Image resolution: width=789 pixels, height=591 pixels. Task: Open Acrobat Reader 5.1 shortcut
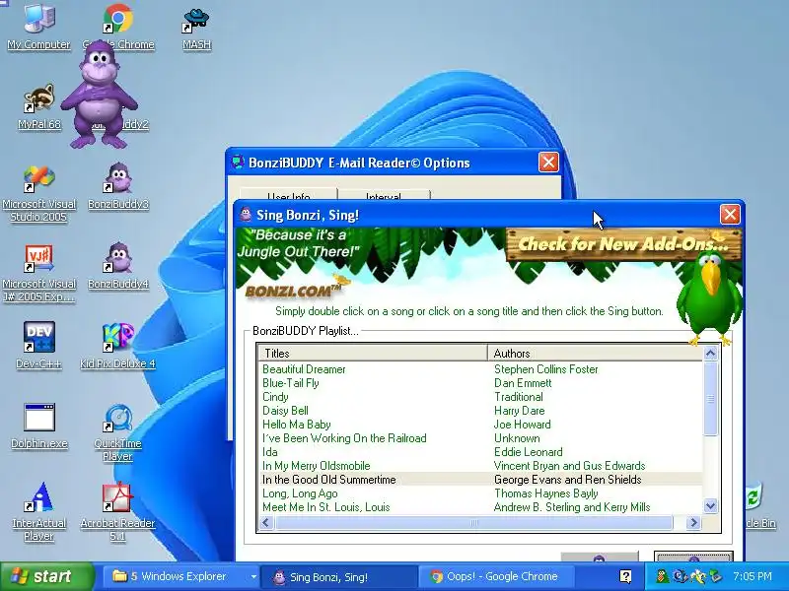[x=117, y=511]
